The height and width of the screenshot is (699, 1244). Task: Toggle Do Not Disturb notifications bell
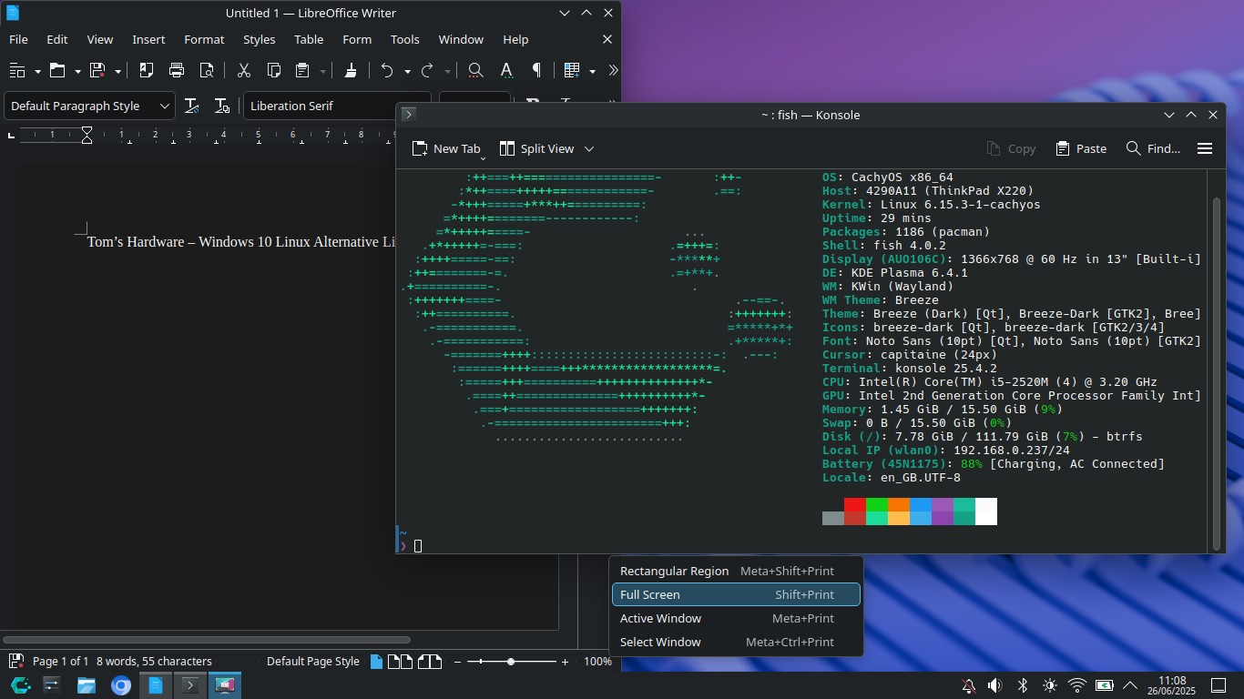coord(968,685)
